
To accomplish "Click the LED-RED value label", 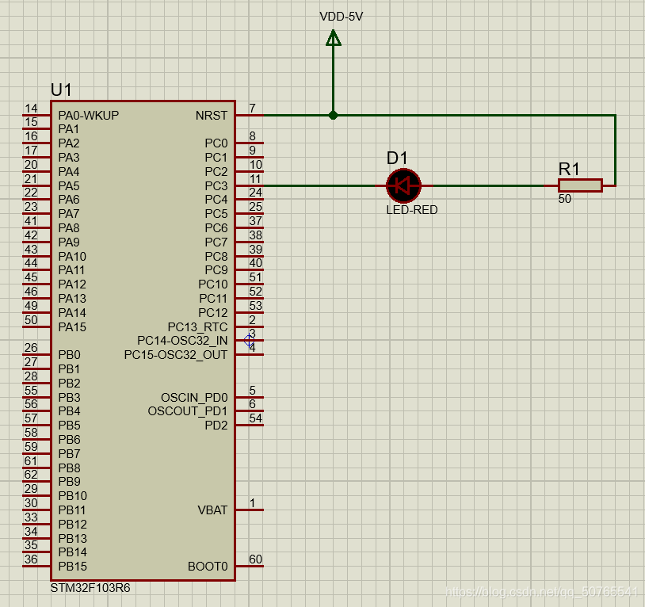I will point(412,210).
